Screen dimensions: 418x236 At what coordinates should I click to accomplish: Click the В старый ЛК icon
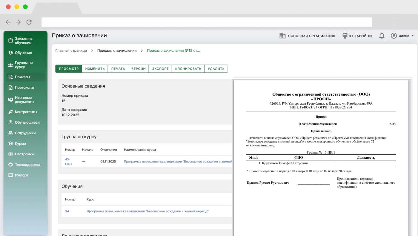point(345,36)
